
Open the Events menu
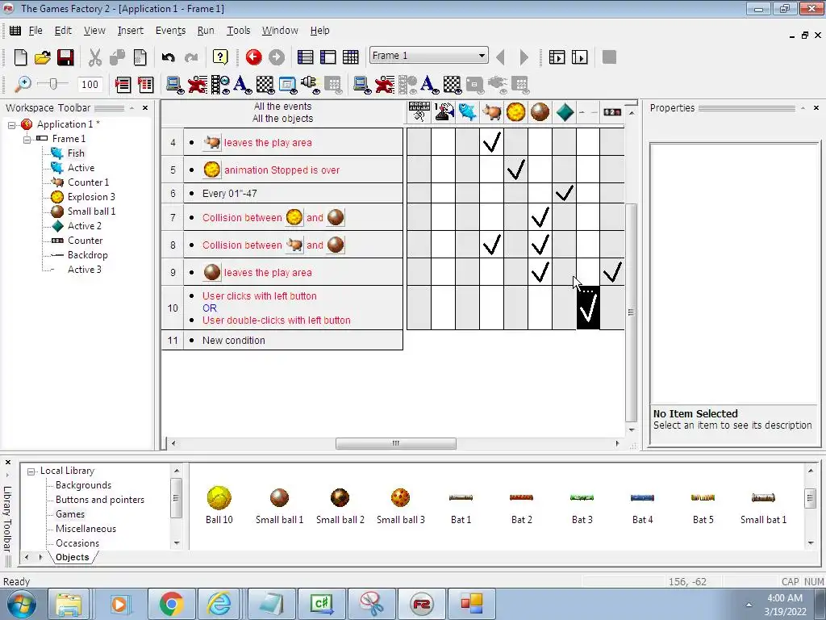(170, 31)
